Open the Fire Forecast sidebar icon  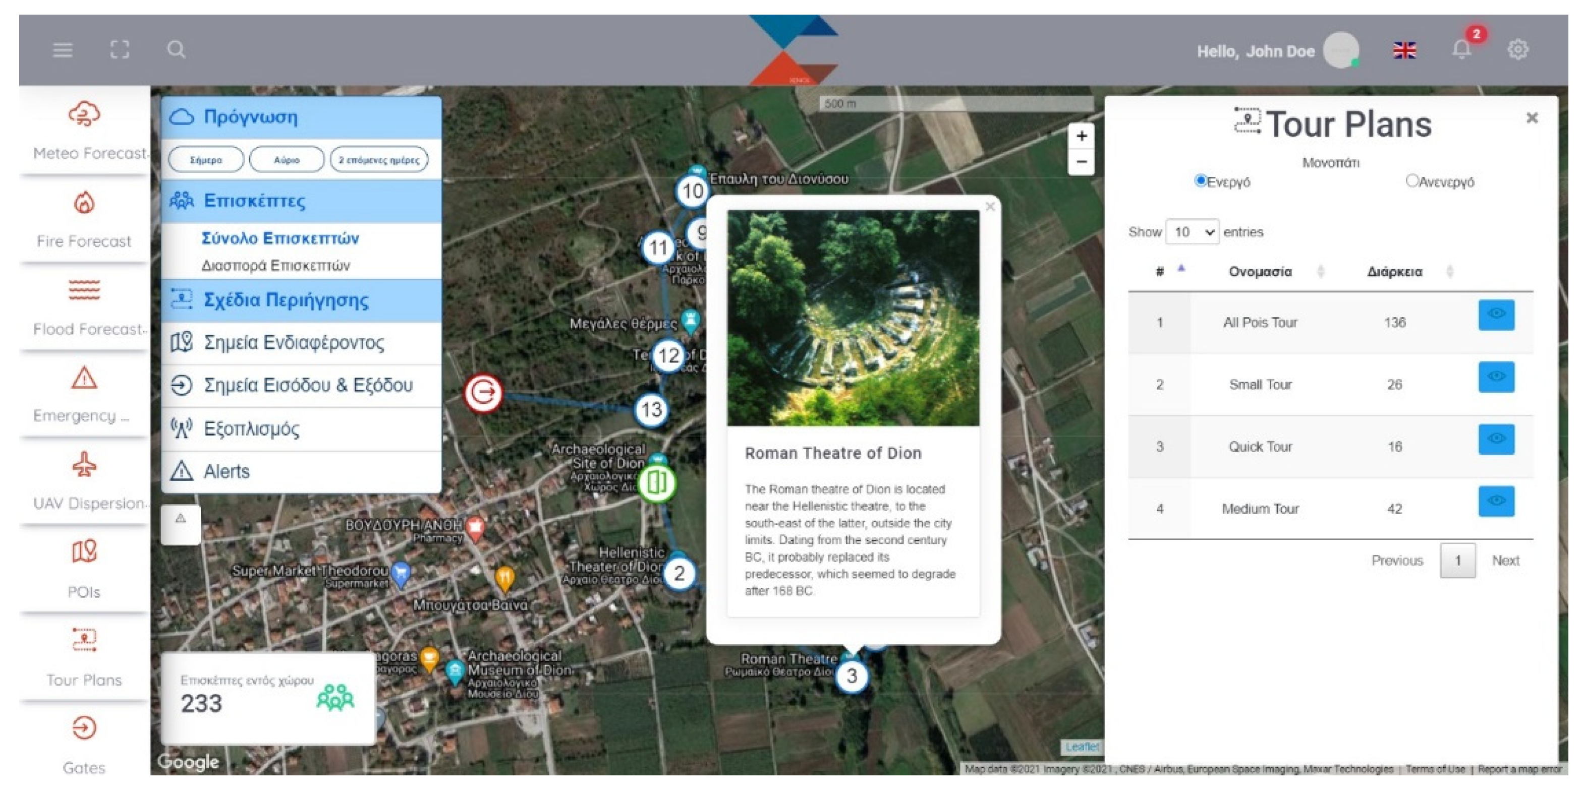(x=84, y=203)
